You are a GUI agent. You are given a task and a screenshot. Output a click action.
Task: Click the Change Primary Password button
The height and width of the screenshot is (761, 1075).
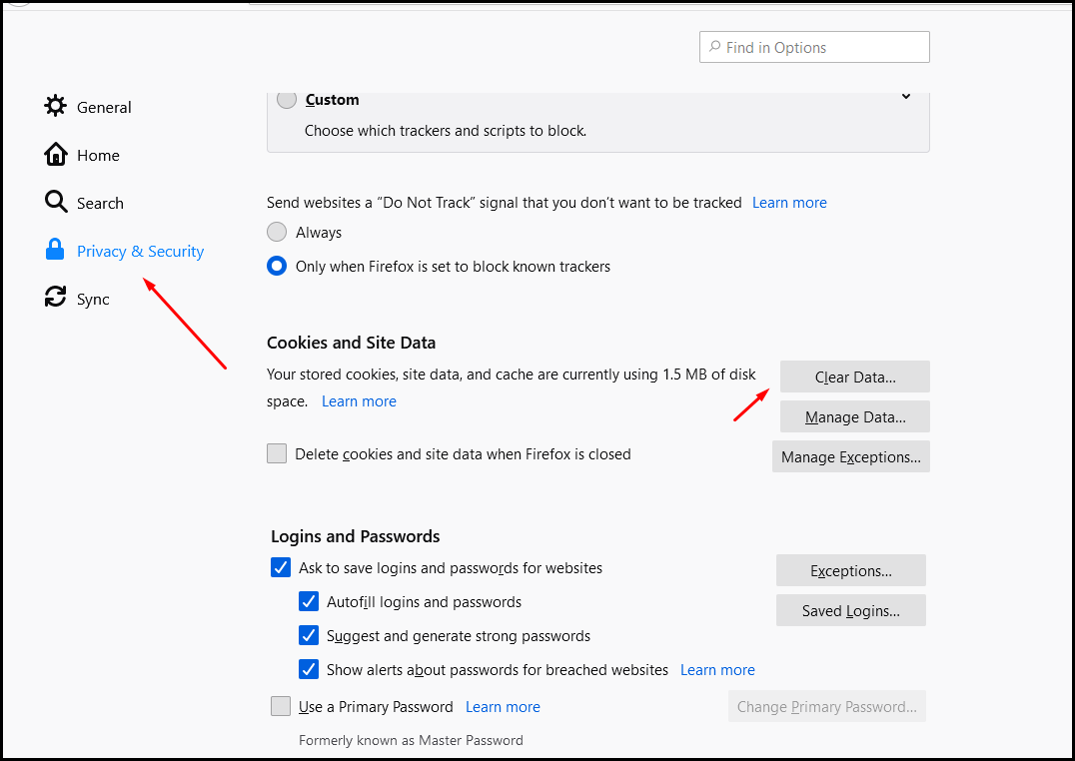(827, 707)
